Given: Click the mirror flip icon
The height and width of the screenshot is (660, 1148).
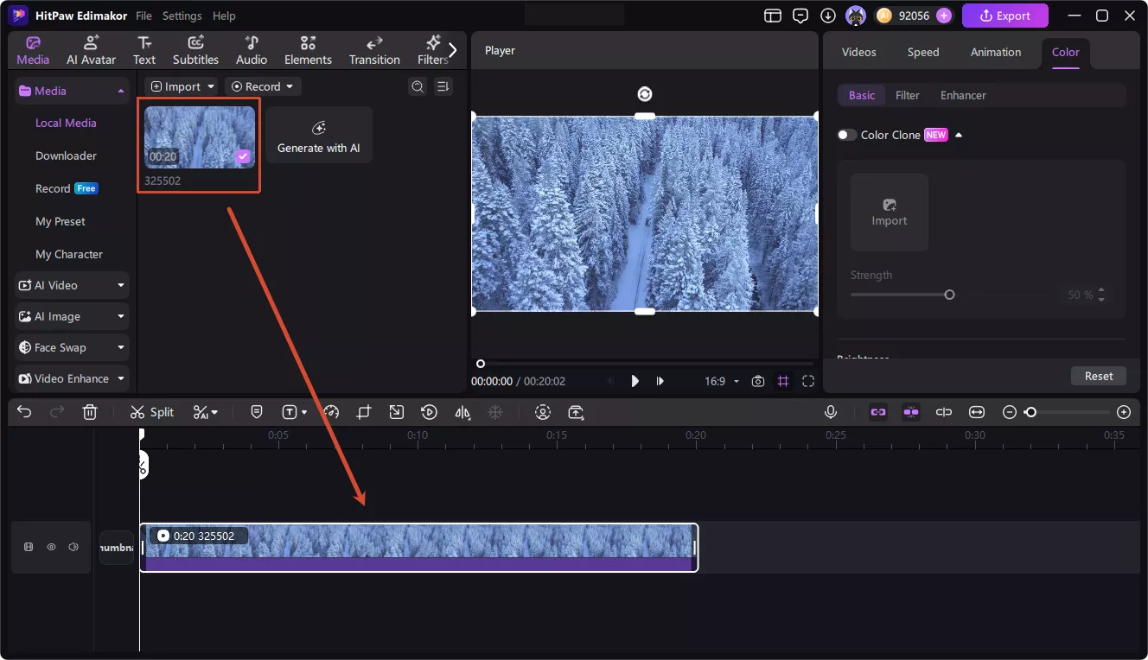Looking at the screenshot, I should (x=462, y=412).
